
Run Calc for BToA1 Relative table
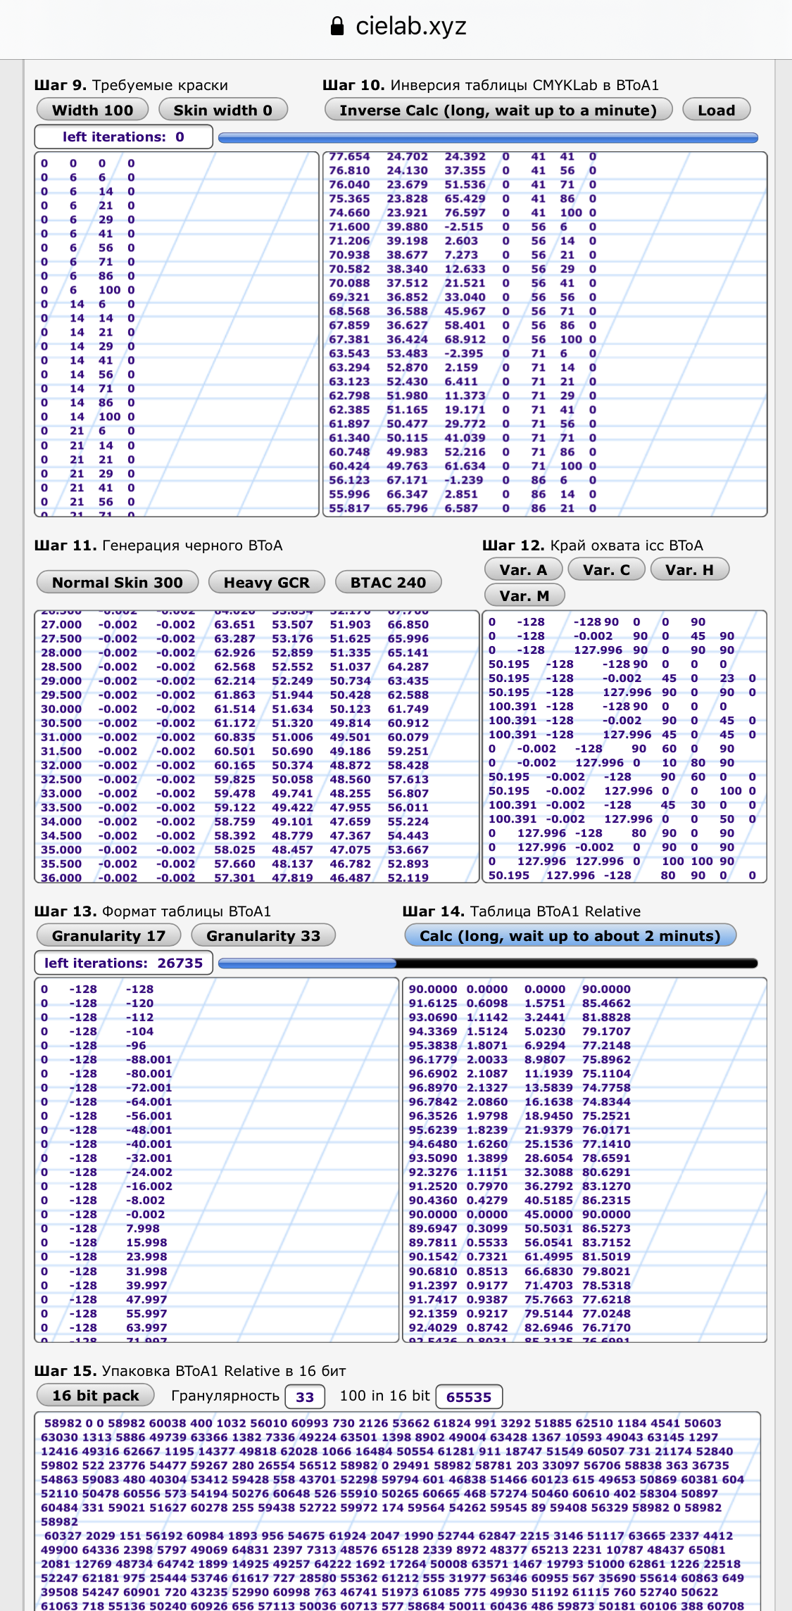[x=570, y=935]
